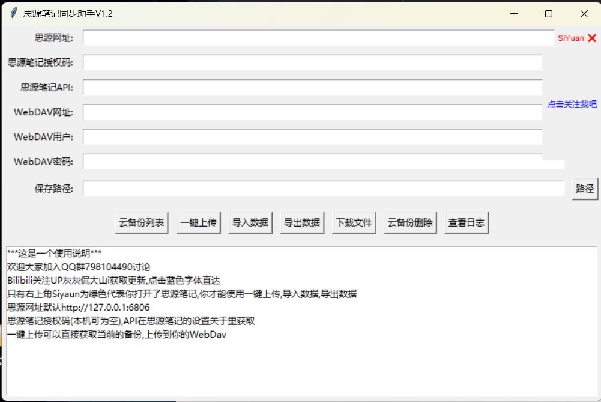Click the line 思源网址默认http://127.0.0.1:6806

78,307
